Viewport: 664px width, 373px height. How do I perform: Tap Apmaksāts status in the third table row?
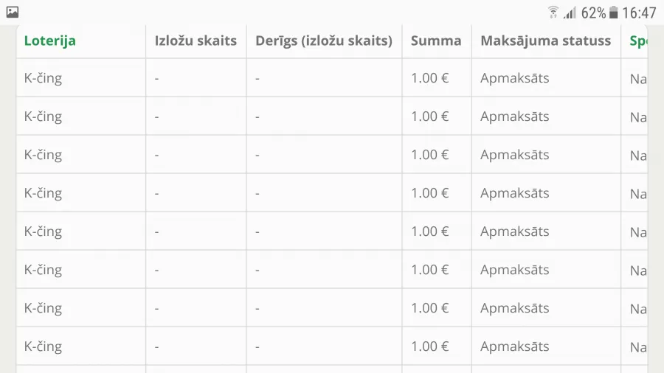pos(514,155)
